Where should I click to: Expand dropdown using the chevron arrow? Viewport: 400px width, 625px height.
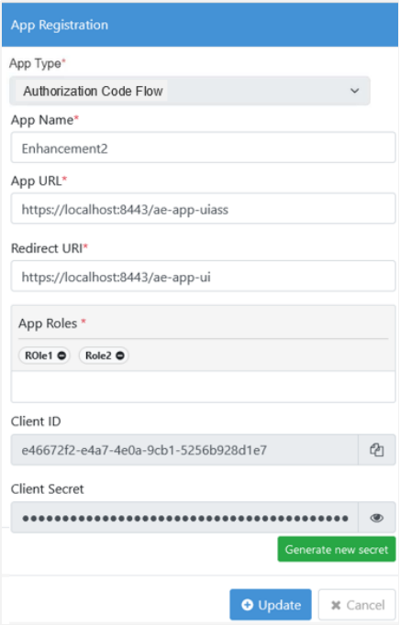tap(354, 91)
